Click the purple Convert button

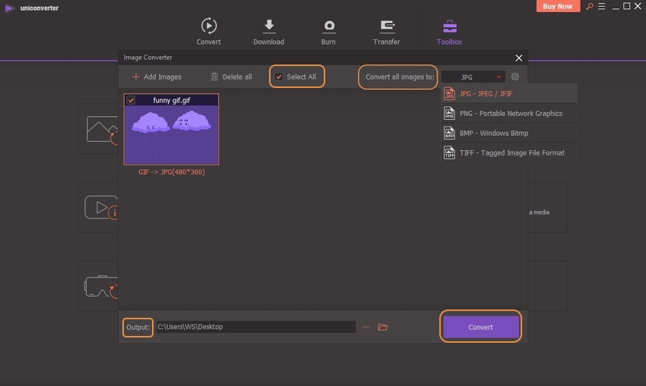point(480,327)
